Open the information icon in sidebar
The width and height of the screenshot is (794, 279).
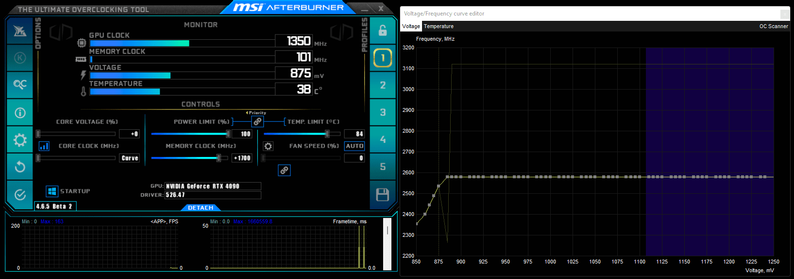20,112
